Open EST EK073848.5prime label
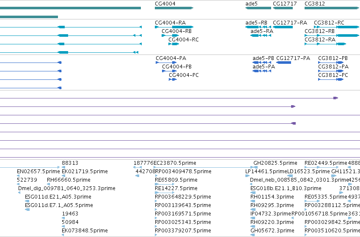The height and width of the screenshot is (237, 360). click(85, 231)
